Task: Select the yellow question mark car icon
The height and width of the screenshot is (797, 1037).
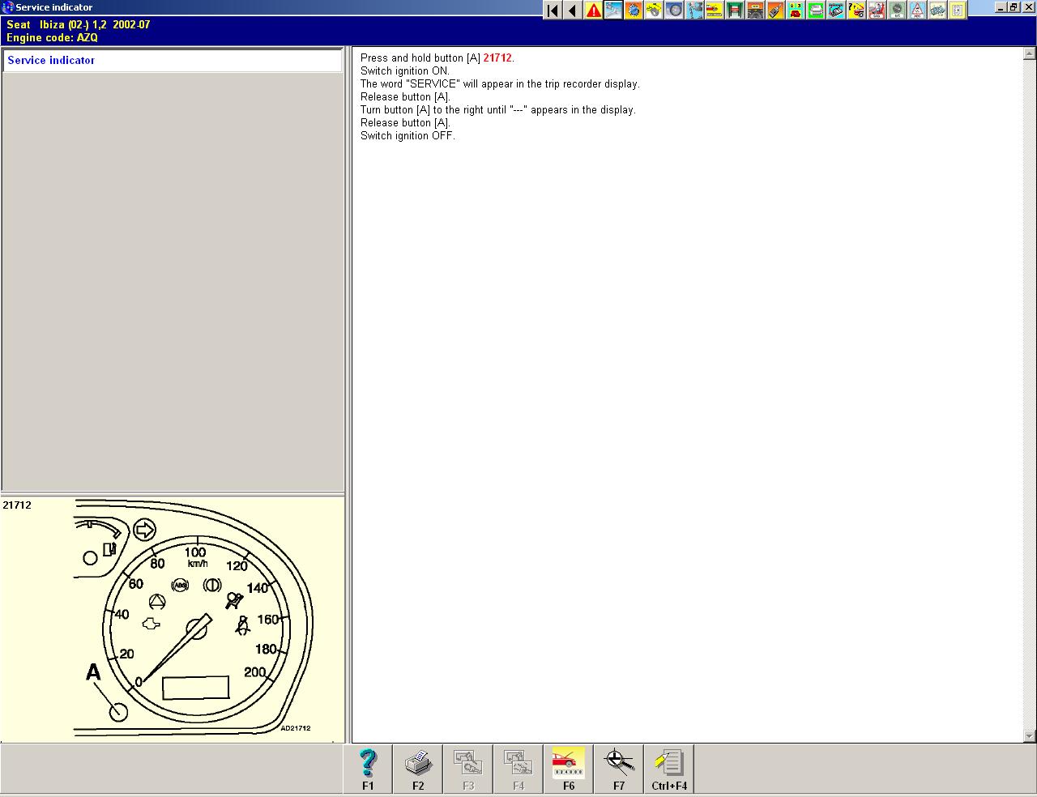Action: 856,10
